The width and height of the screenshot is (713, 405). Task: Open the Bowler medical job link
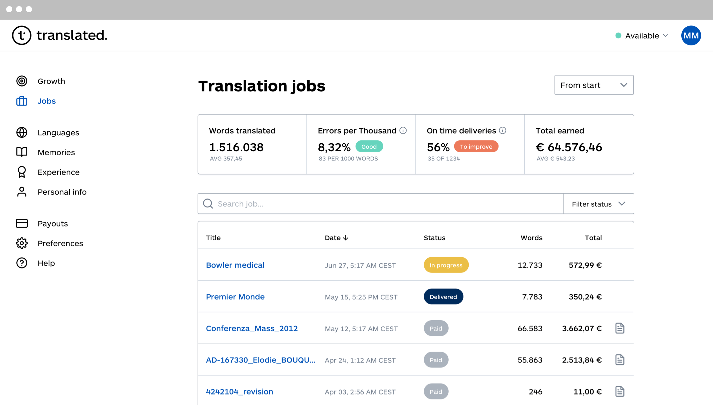[235, 265]
